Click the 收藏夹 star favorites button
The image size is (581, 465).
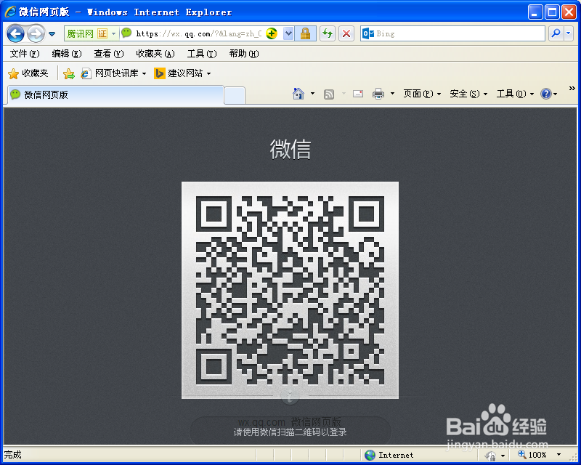(28, 73)
